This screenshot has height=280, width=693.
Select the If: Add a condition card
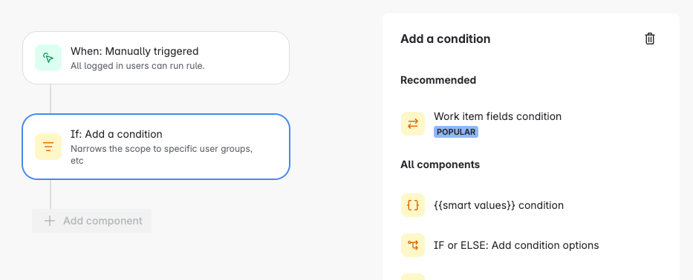click(156, 147)
